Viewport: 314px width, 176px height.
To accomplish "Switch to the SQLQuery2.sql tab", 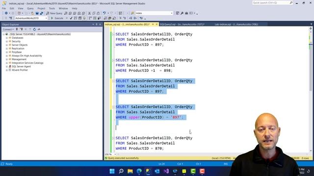I will pyautogui.click(x=182, y=24).
